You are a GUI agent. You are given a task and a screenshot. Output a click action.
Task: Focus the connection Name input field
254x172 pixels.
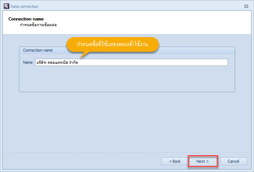(x=131, y=62)
